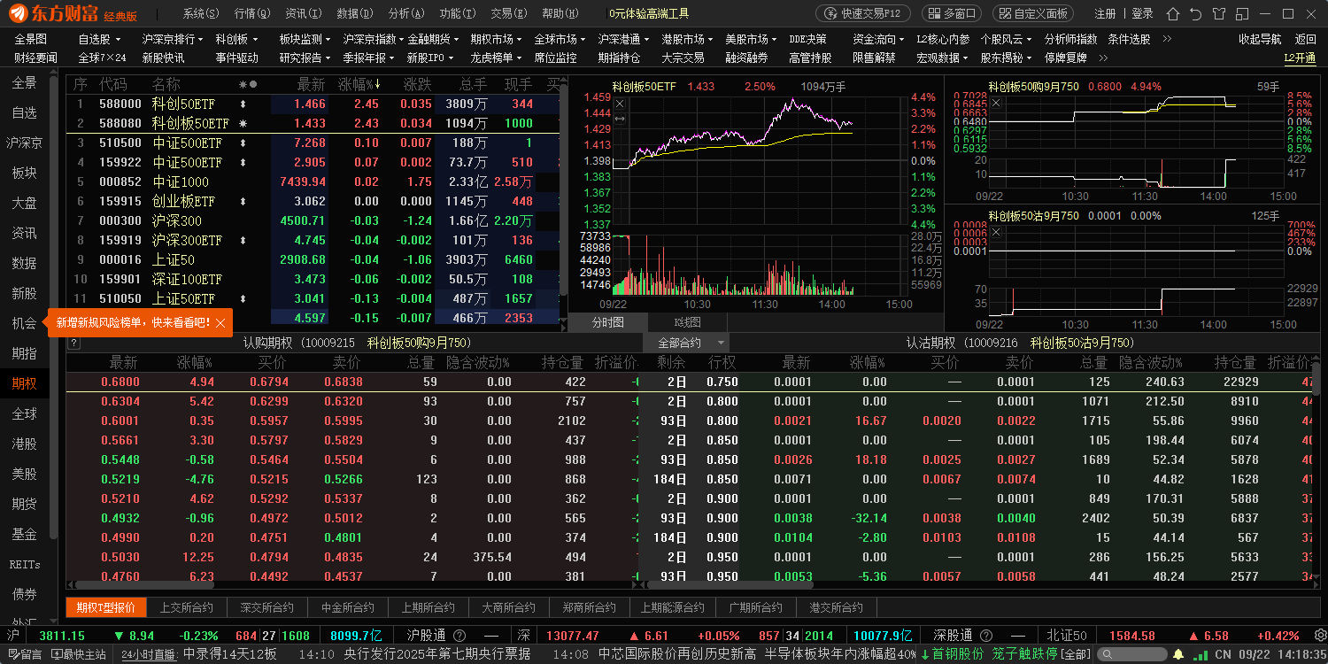Click the horizontal expand arrows icon on main chart
Image resolution: width=1328 pixels, height=664 pixels.
(x=620, y=118)
